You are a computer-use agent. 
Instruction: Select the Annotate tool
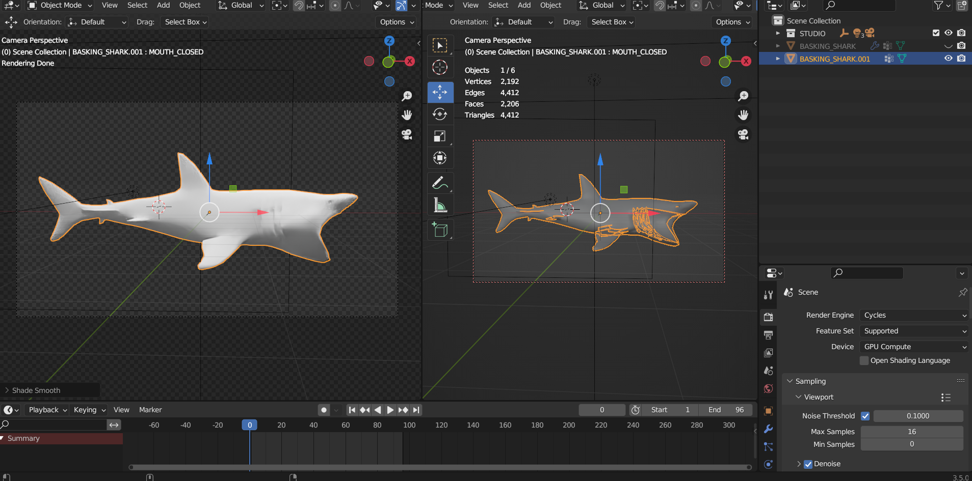pyautogui.click(x=440, y=183)
